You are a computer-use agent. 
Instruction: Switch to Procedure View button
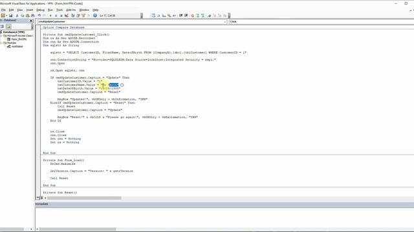(38, 198)
